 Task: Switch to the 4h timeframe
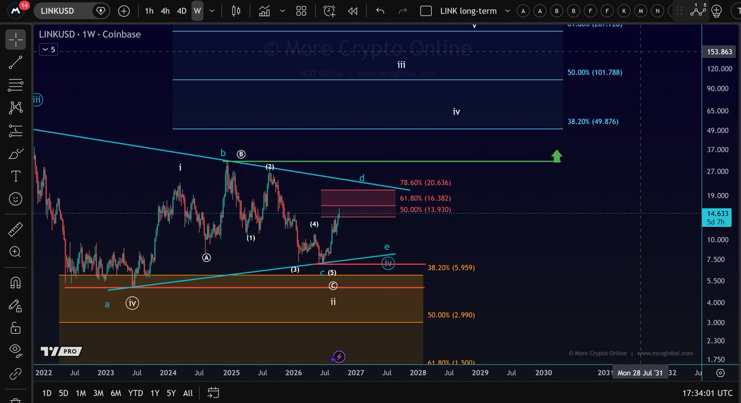[x=165, y=10]
